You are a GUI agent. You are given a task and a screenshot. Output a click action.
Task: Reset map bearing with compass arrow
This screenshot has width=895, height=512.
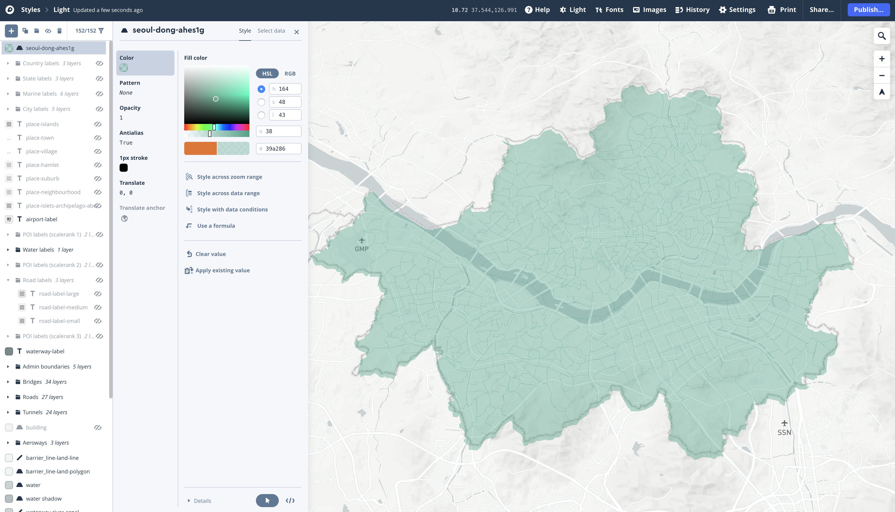881,92
